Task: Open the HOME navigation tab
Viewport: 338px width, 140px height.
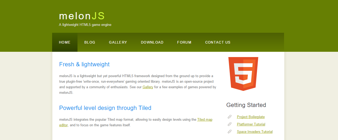Action: point(65,42)
